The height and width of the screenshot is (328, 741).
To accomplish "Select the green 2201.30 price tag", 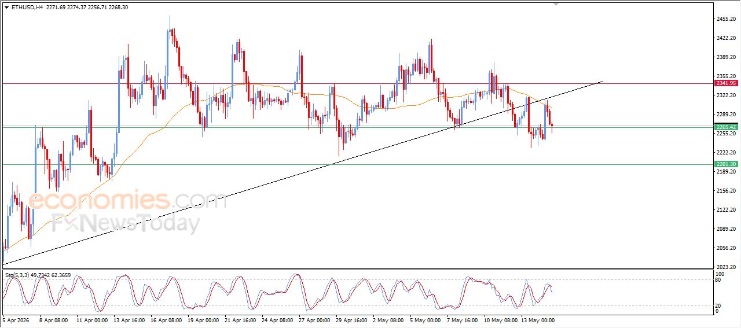I will pos(725,164).
